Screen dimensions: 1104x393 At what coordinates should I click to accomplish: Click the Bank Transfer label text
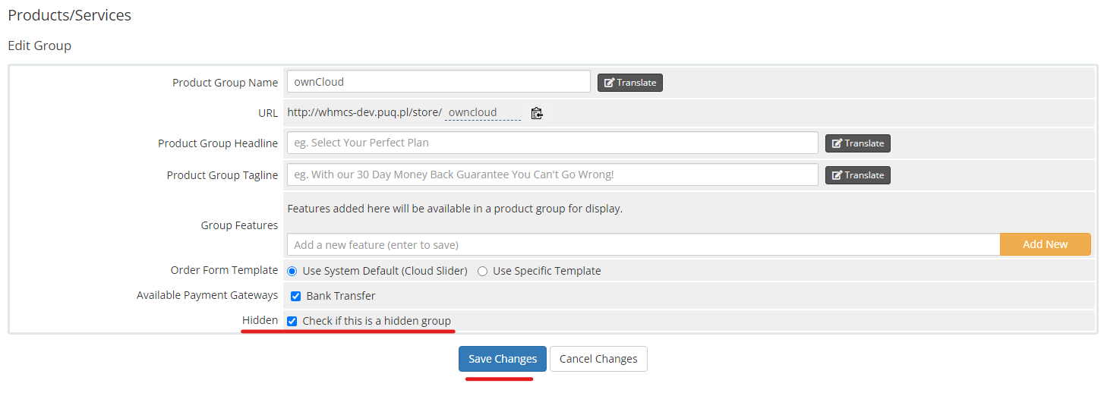point(341,296)
